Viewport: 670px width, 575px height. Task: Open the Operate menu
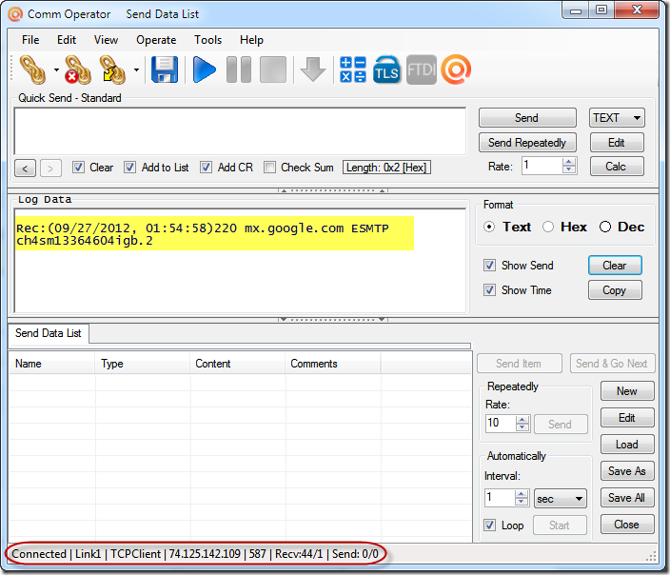[x=156, y=40]
